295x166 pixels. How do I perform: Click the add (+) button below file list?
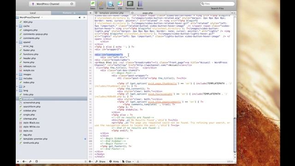click(18, 161)
